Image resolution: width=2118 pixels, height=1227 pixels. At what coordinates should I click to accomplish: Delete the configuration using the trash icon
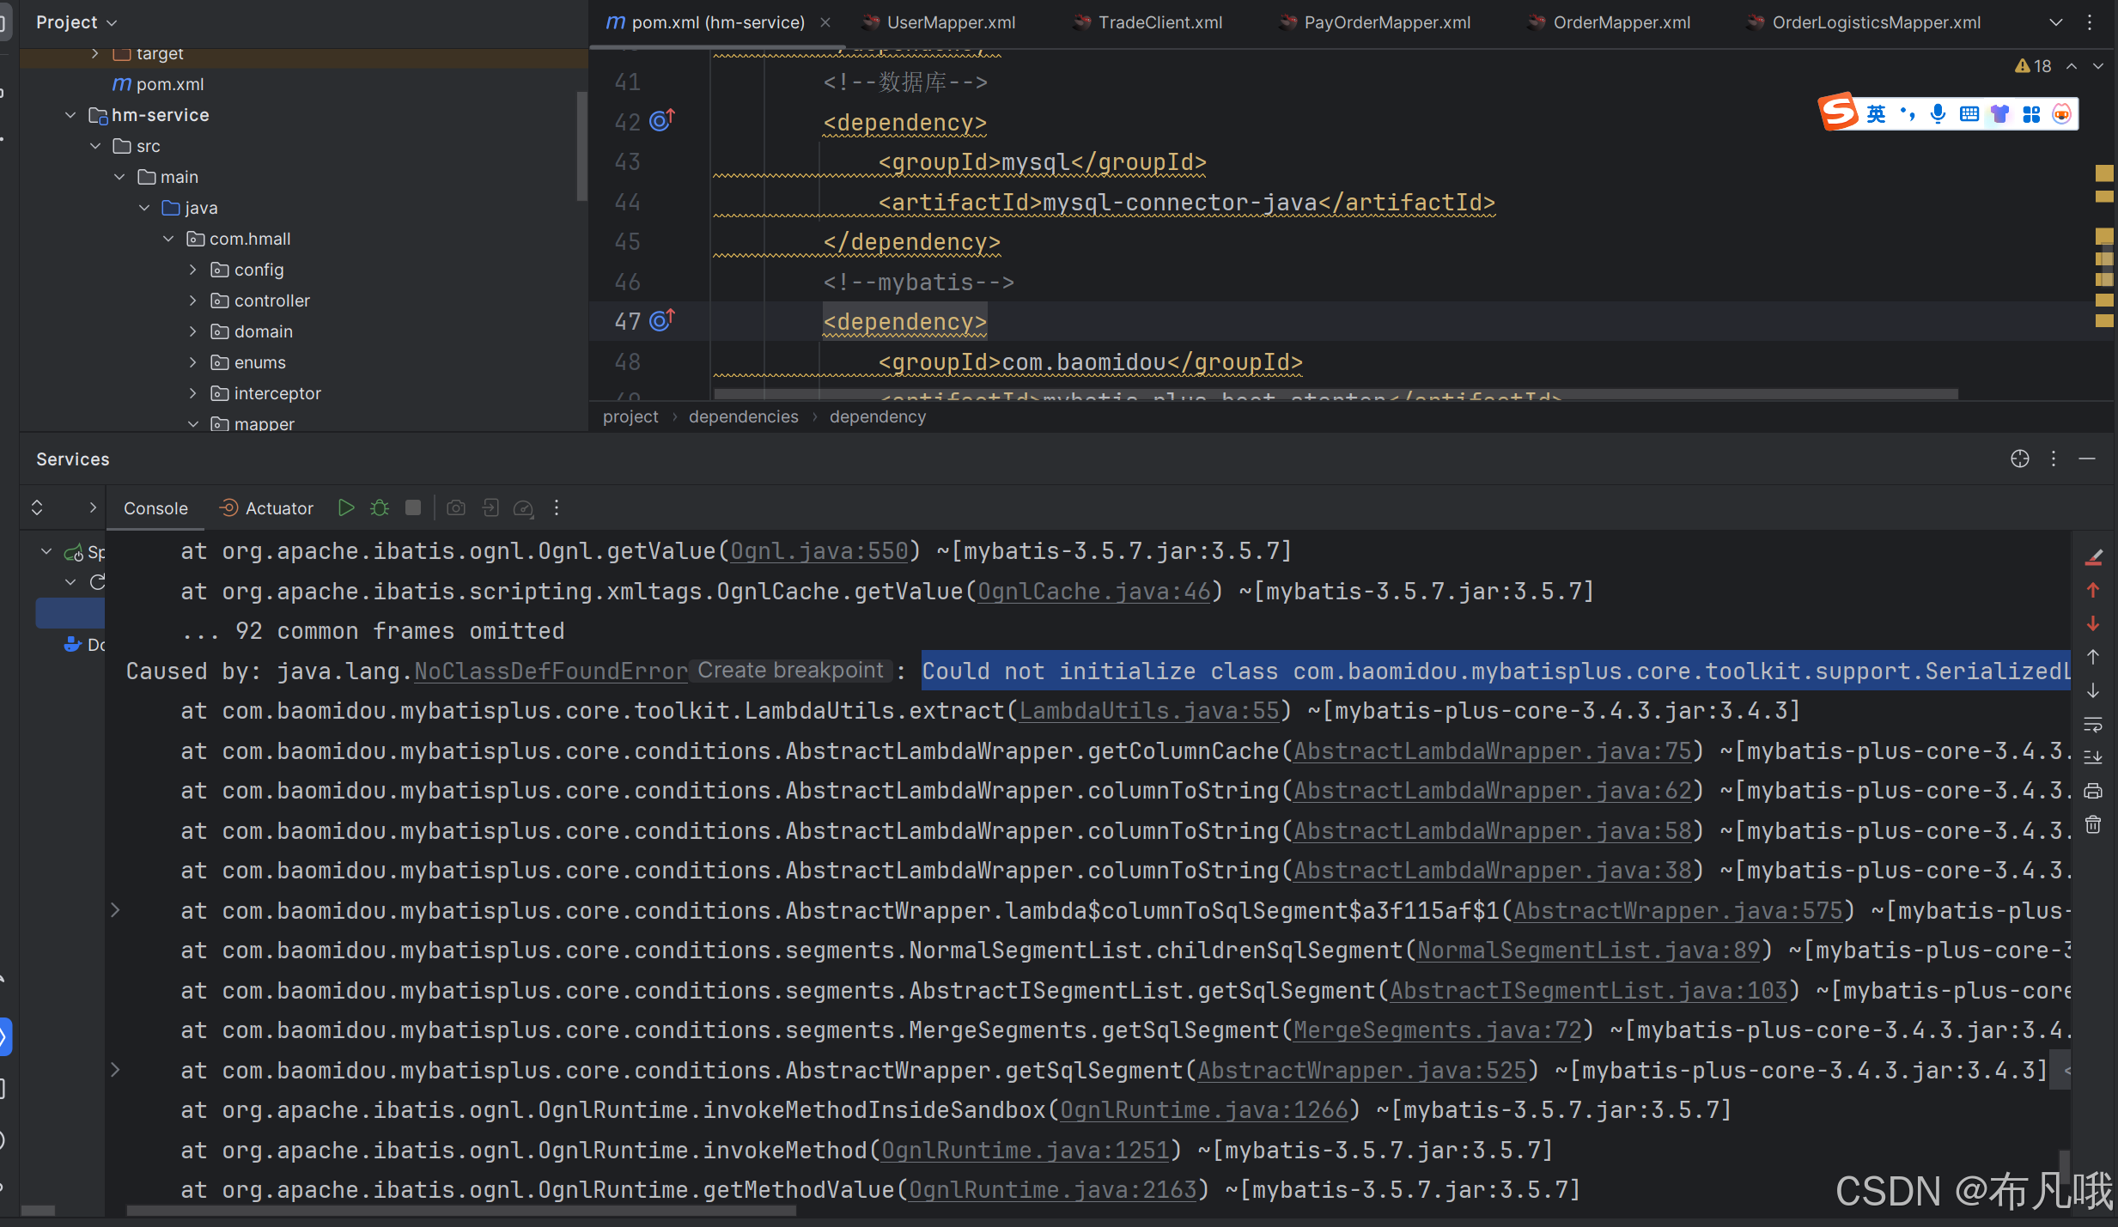pos(2093,824)
